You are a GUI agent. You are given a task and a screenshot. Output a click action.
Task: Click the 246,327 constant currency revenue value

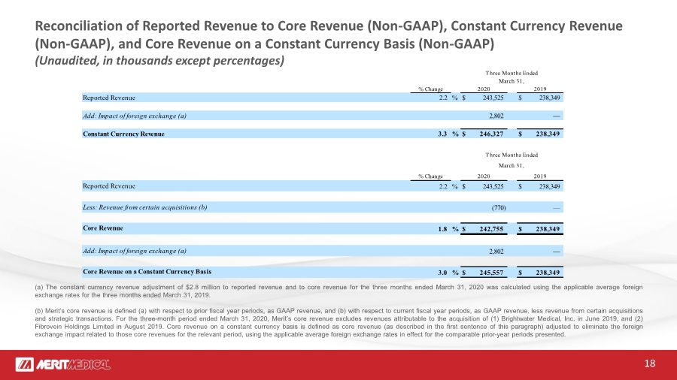coord(491,134)
